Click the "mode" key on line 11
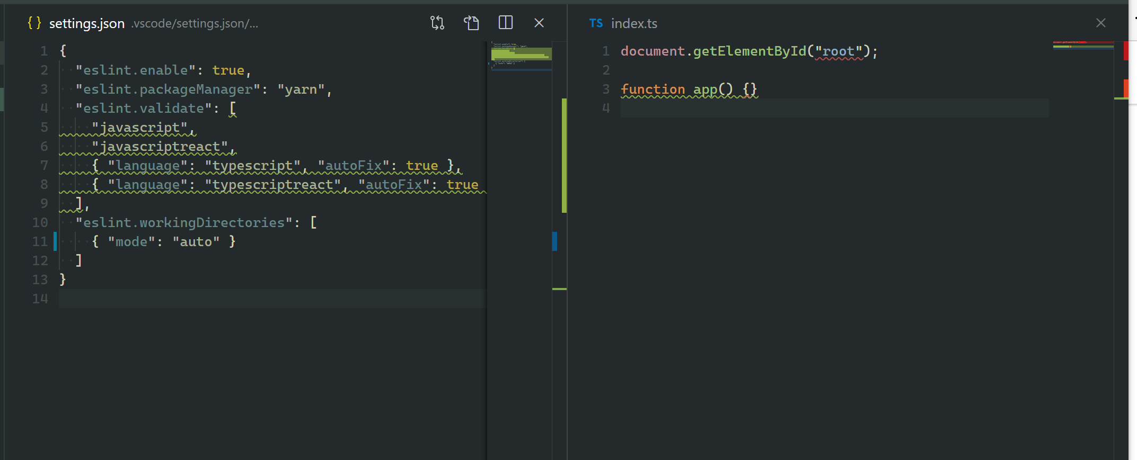The height and width of the screenshot is (460, 1137). pos(132,242)
